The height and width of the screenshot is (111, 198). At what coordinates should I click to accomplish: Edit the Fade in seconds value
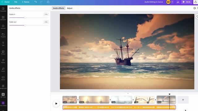coord(46,14)
